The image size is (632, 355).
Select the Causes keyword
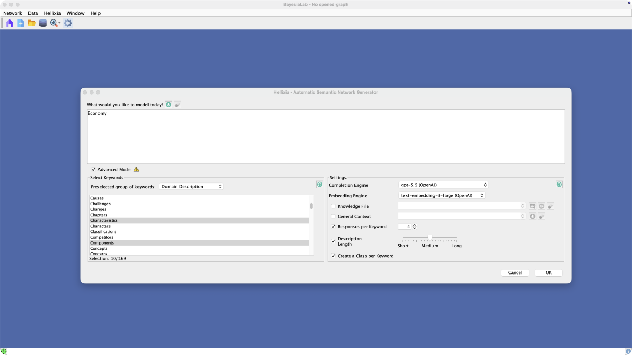point(198,198)
